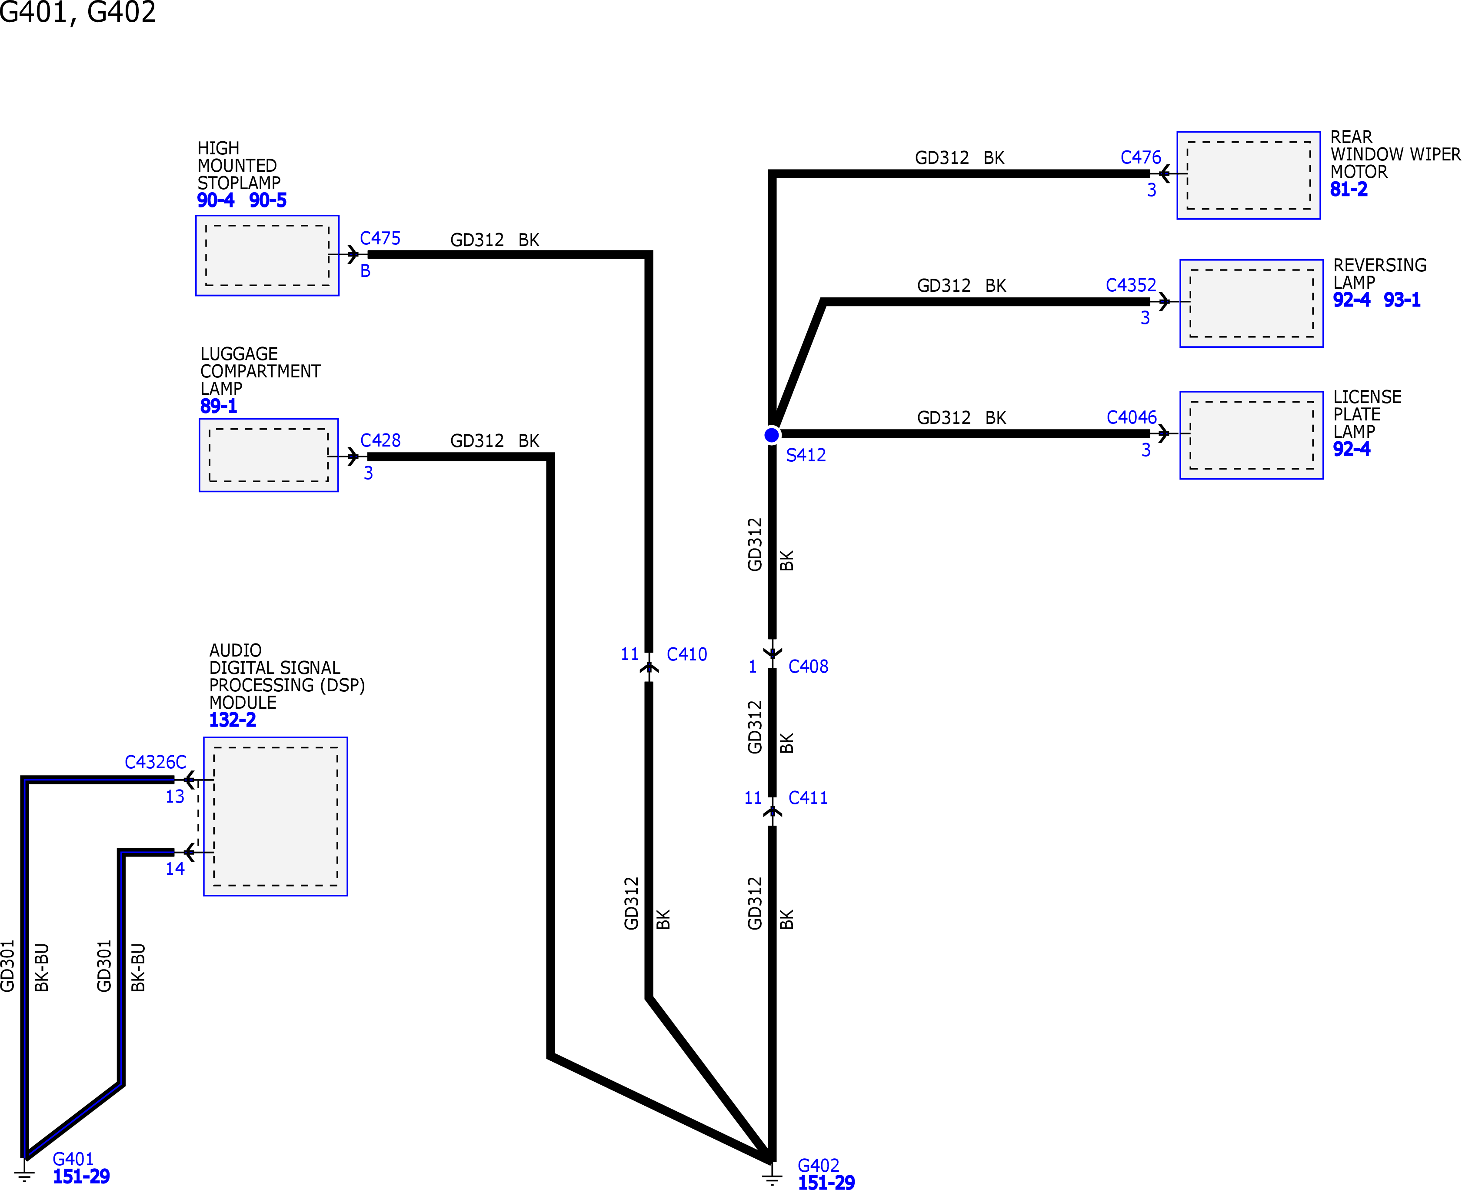The image size is (1462, 1190).
Task: Open page link 90-4 under stoplamp
Action: [x=215, y=200]
